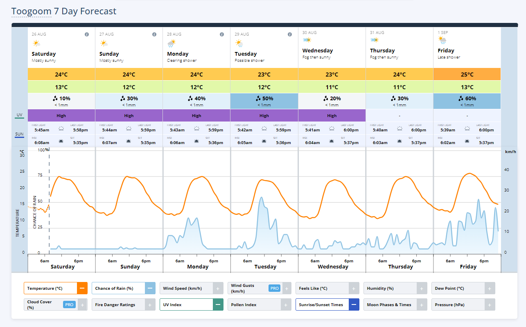The height and width of the screenshot is (327, 526).
Task: Click Wednesday's sunrise/sunset sun icon
Action: (x=332, y=141)
